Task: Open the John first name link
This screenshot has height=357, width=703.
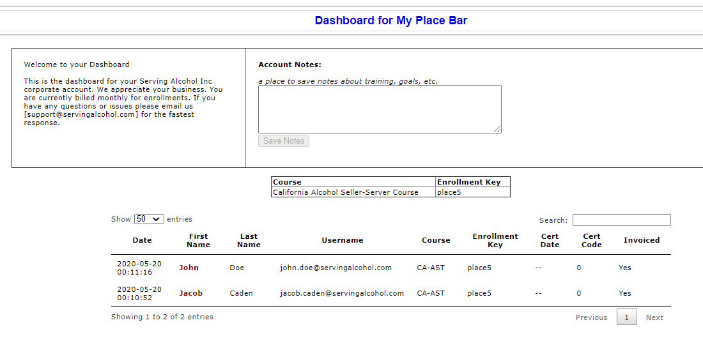Action: [189, 268]
